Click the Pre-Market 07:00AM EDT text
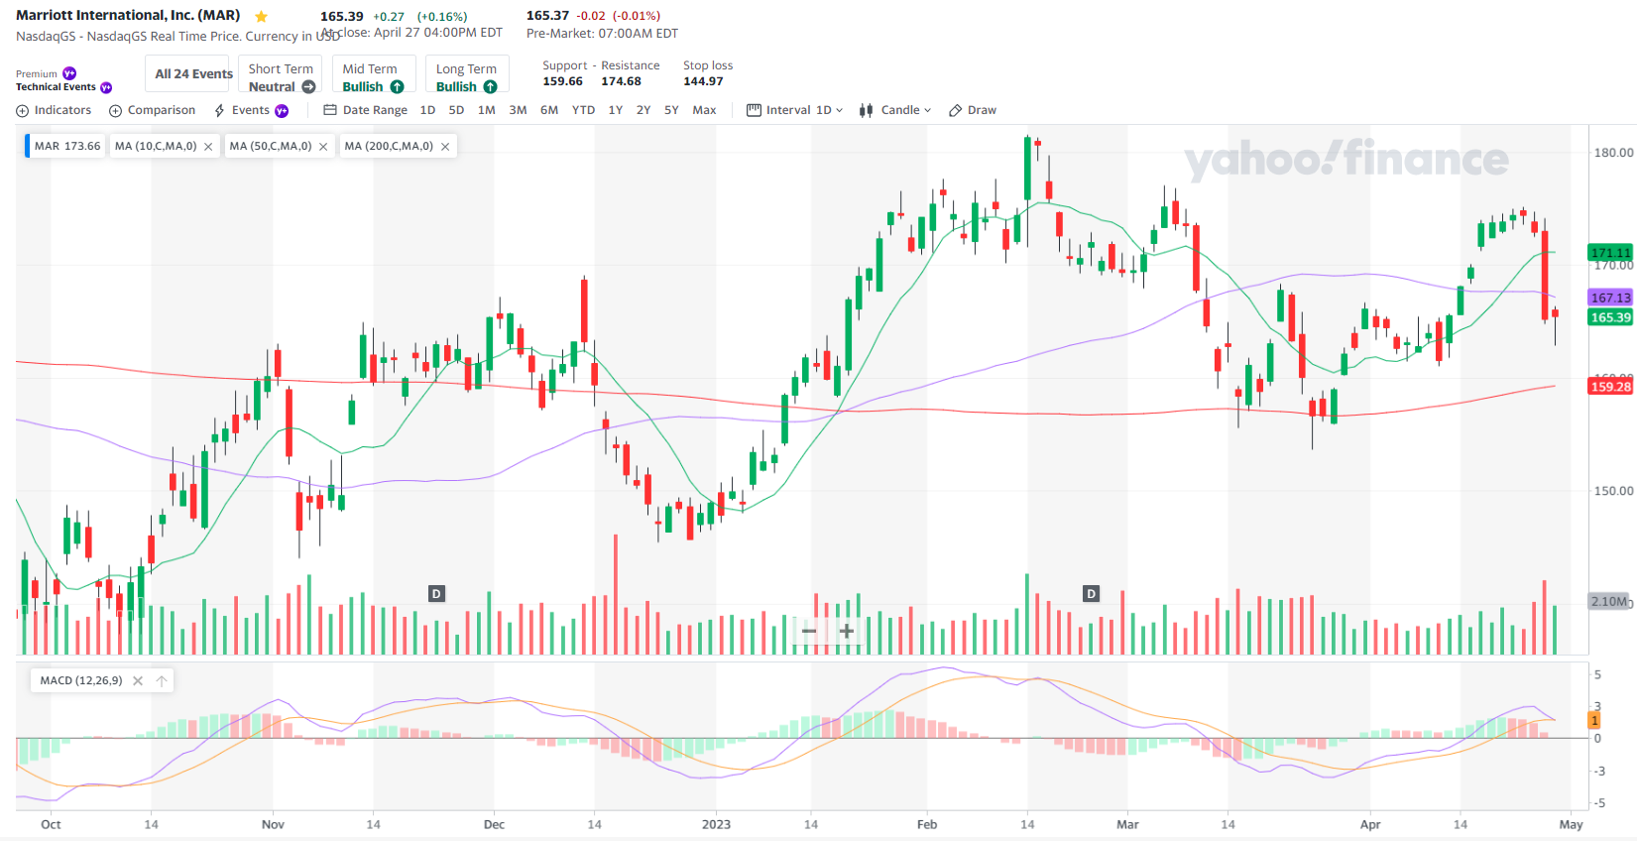Screen dimensions: 1637x841 [603, 34]
